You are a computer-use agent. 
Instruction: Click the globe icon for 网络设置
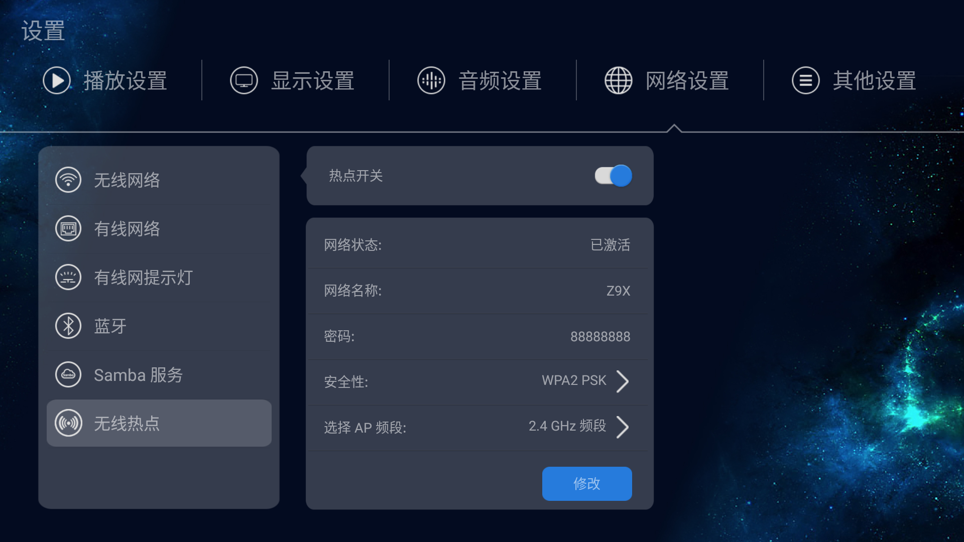click(x=619, y=80)
